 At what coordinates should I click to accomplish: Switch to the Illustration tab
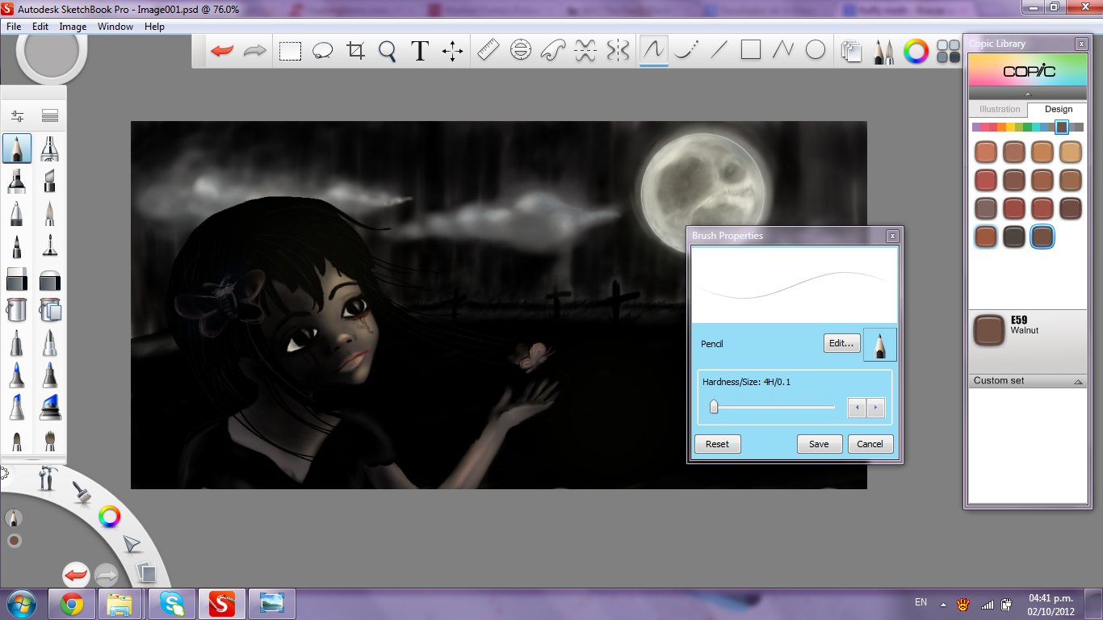point(999,109)
